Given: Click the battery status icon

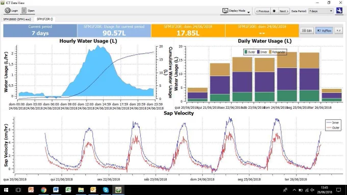Looking at the screenshot, I should tap(301, 190).
